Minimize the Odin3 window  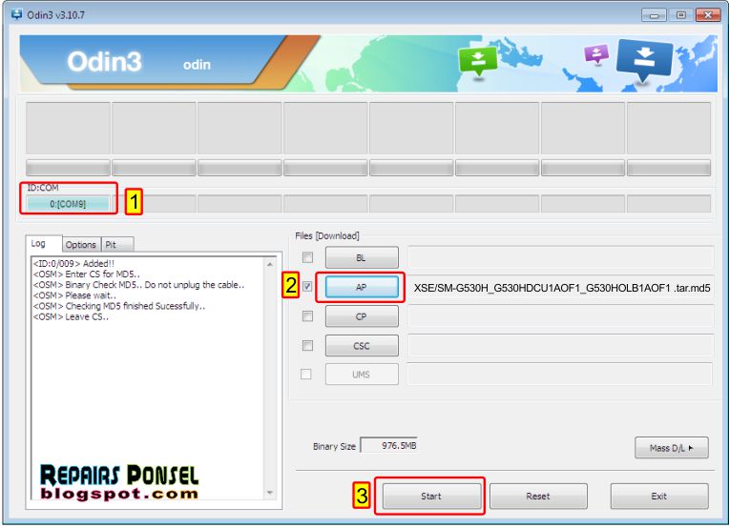click(x=654, y=15)
